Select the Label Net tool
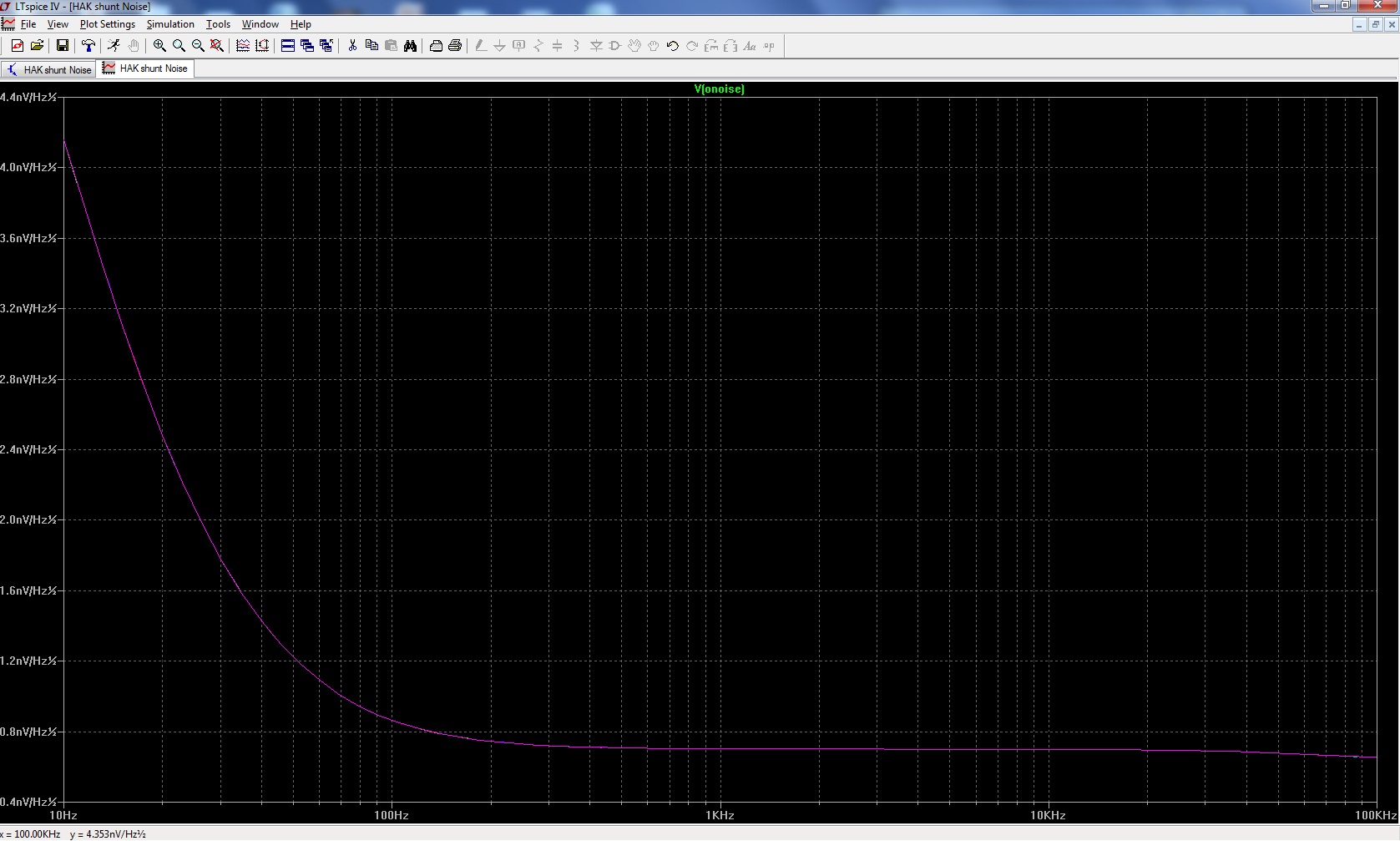Image resolution: width=1400 pixels, height=841 pixels. 518,46
